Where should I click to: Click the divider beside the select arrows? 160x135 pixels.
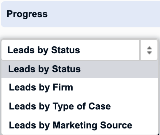click(x=140, y=50)
